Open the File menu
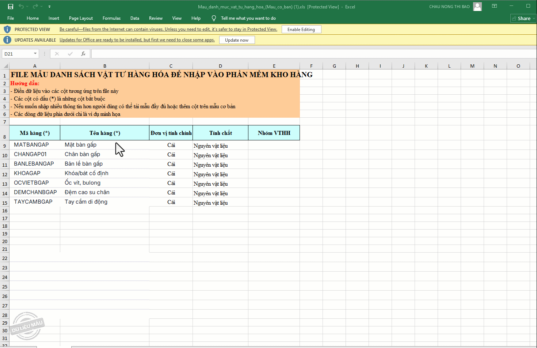537x348 pixels. (11, 18)
